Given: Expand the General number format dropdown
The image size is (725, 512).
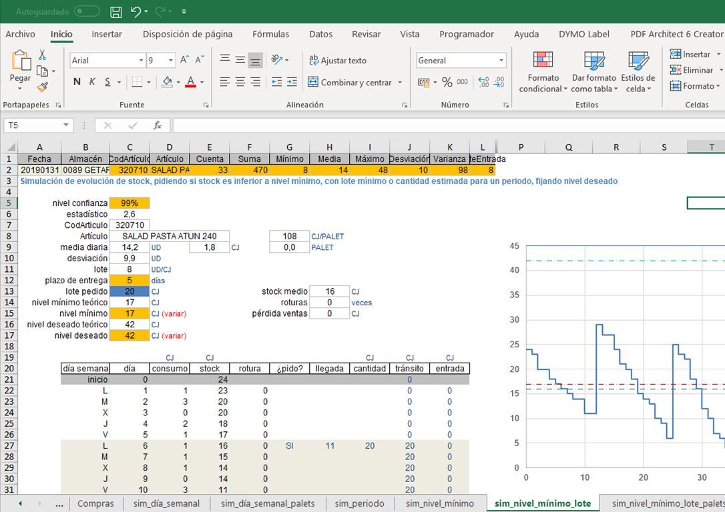Looking at the screenshot, I should tap(501, 61).
